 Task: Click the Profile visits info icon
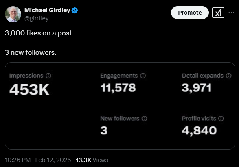pyautogui.click(x=221, y=119)
